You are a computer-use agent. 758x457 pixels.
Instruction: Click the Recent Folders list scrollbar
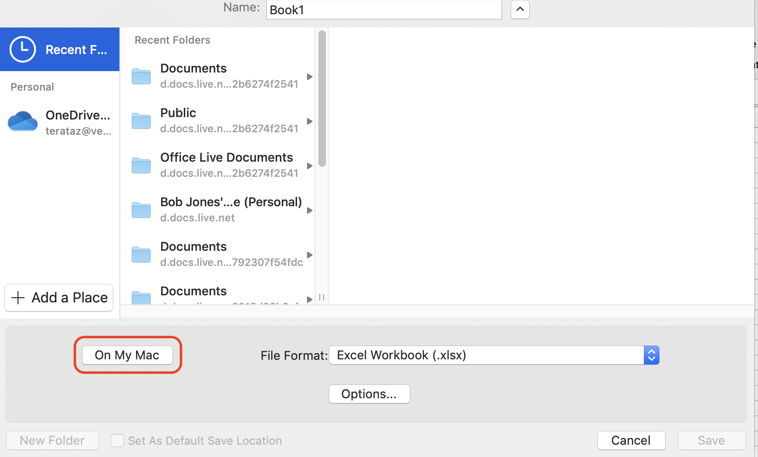pyautogui.click(x=322, y=99)
